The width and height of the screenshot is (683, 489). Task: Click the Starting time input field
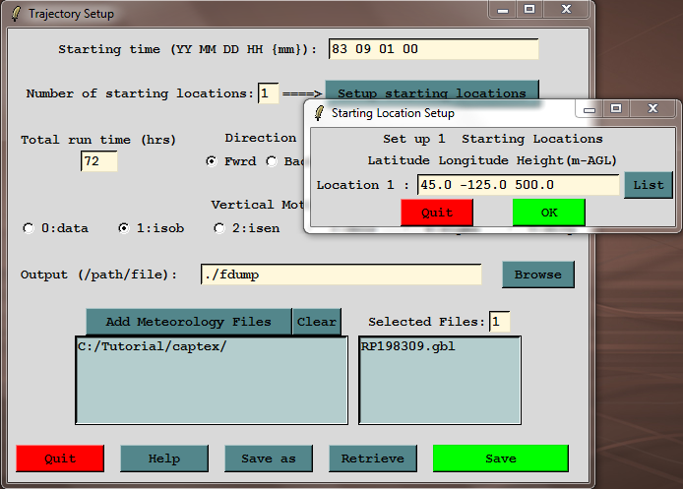433,49
